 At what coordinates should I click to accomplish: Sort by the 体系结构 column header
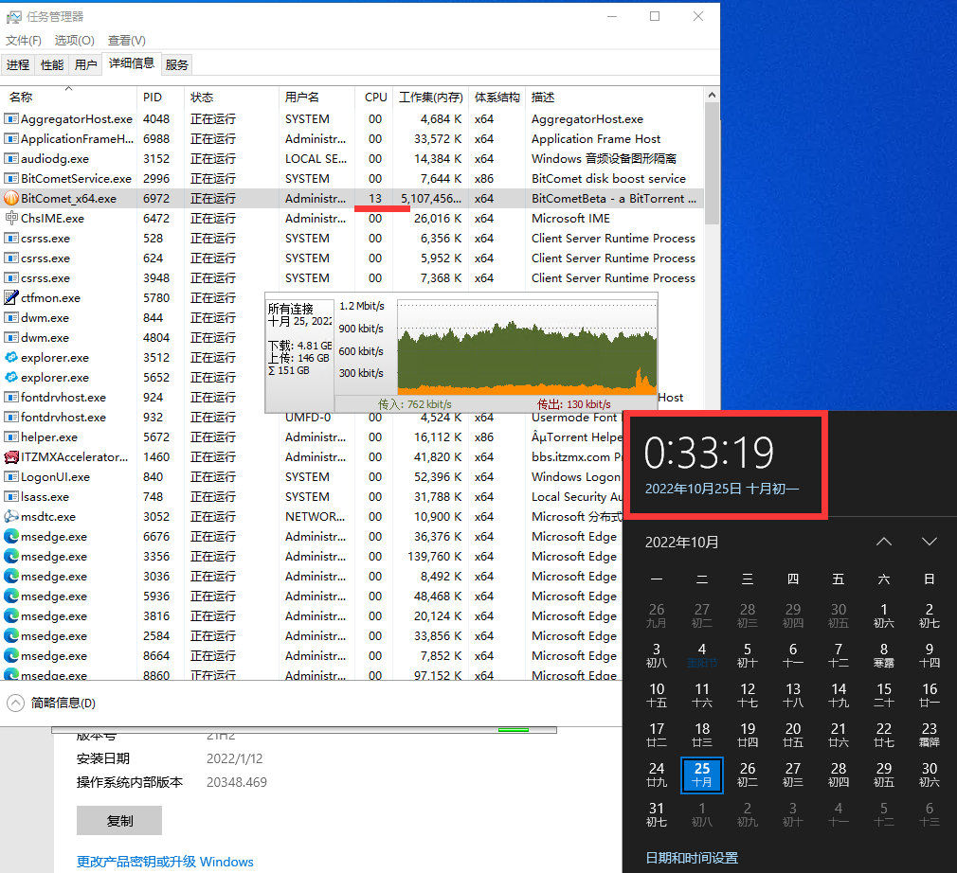[497, 97]
